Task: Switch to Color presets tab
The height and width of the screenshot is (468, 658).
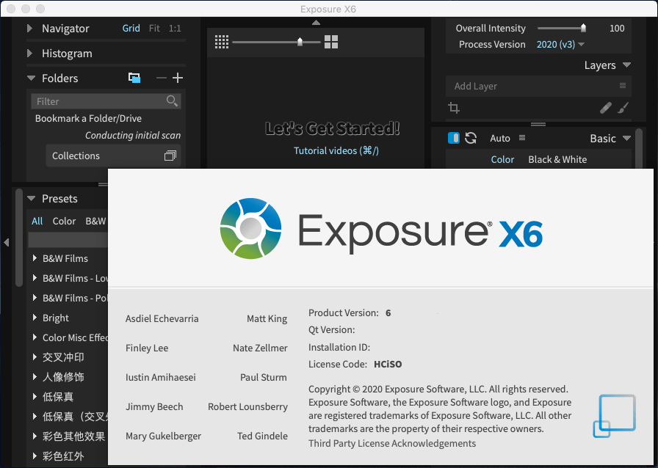Action: click(x=64, y=221)
